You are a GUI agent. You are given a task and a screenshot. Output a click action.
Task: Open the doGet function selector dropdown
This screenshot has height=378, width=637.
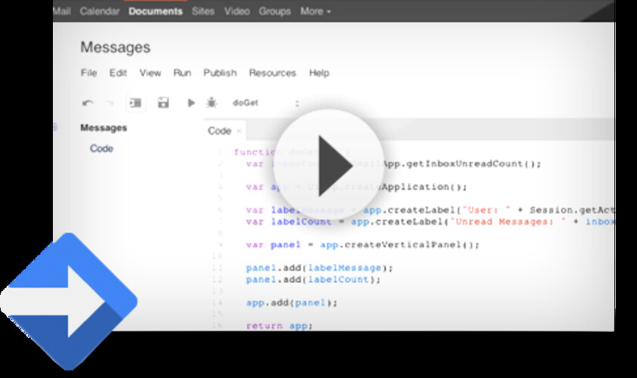click(x=264, y=103)
